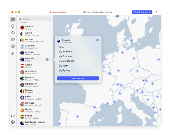Click the Austria flag icon
The height and width of the screenshot is (135, 170).
click(x=22, y=66)
